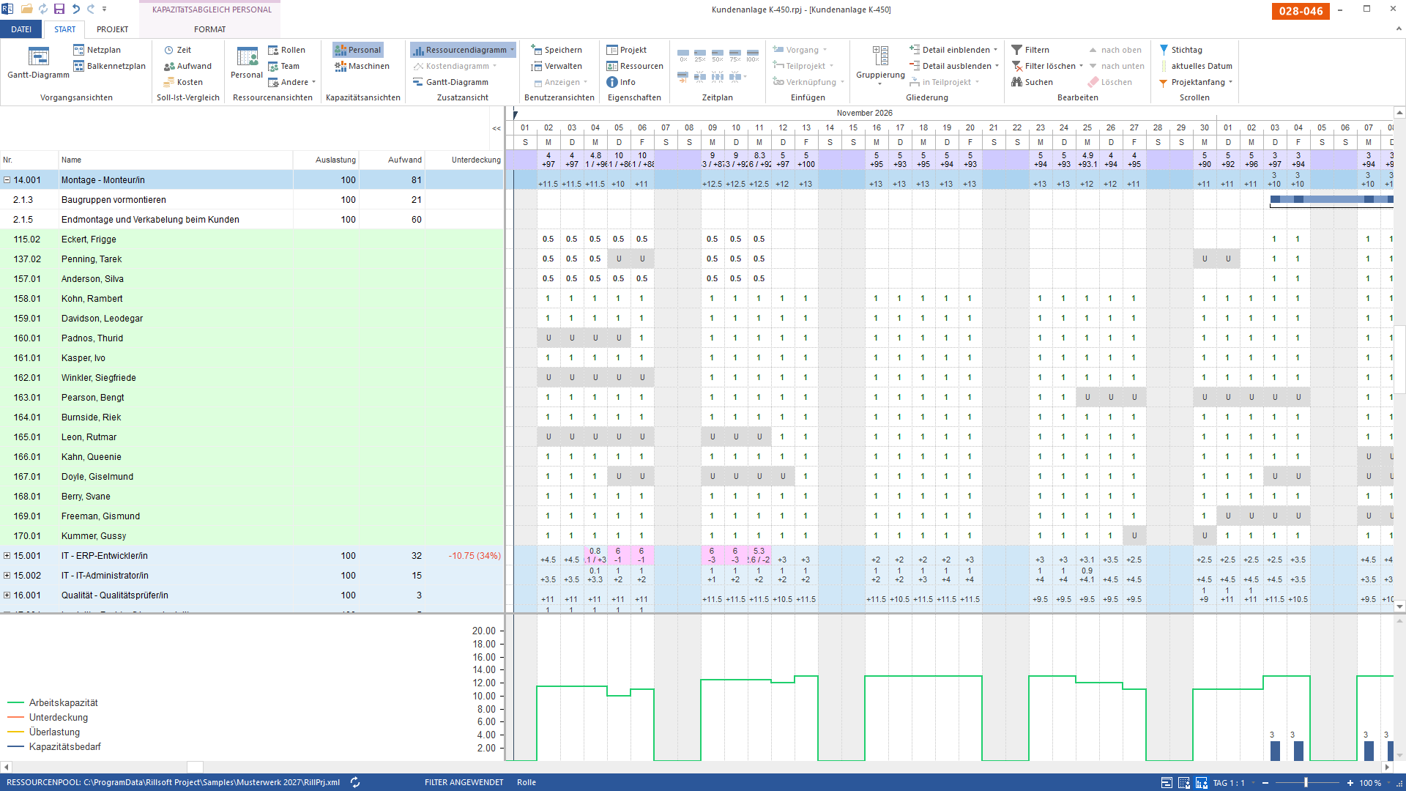Viewport: 1406px width, 791px height.
Task: Jump to Stichtag in the timeline
Action: (1180, 50)
